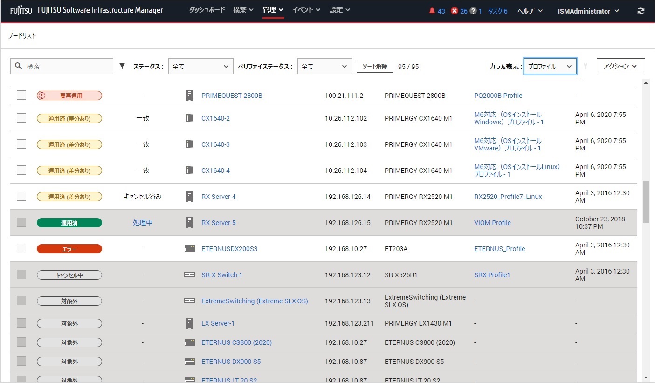Open the alarm bell notifications icon
The height and width of the screenshot is (383, 655).
click(432, 11)
